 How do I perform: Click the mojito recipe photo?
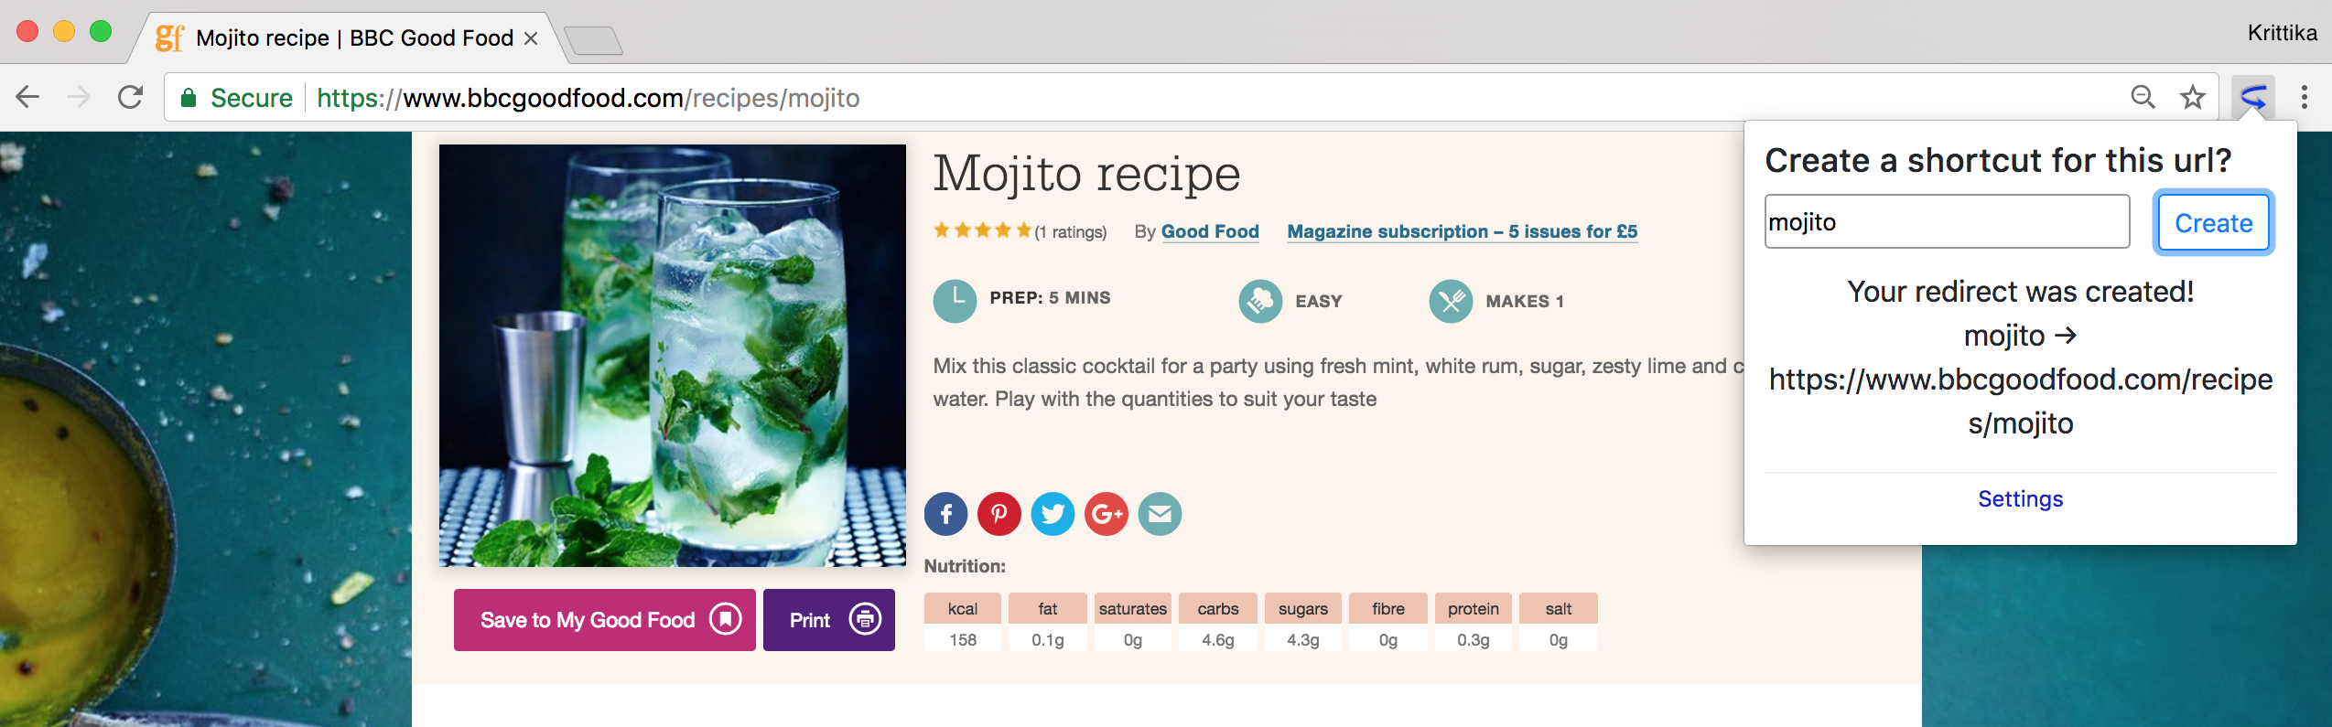(x=672, y=355)
